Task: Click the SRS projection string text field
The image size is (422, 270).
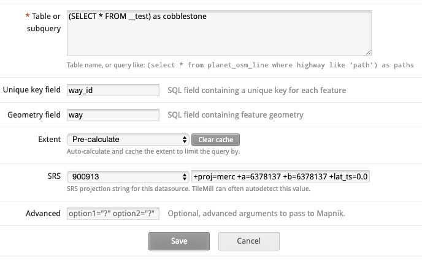Action: click(x=281, y=177)
